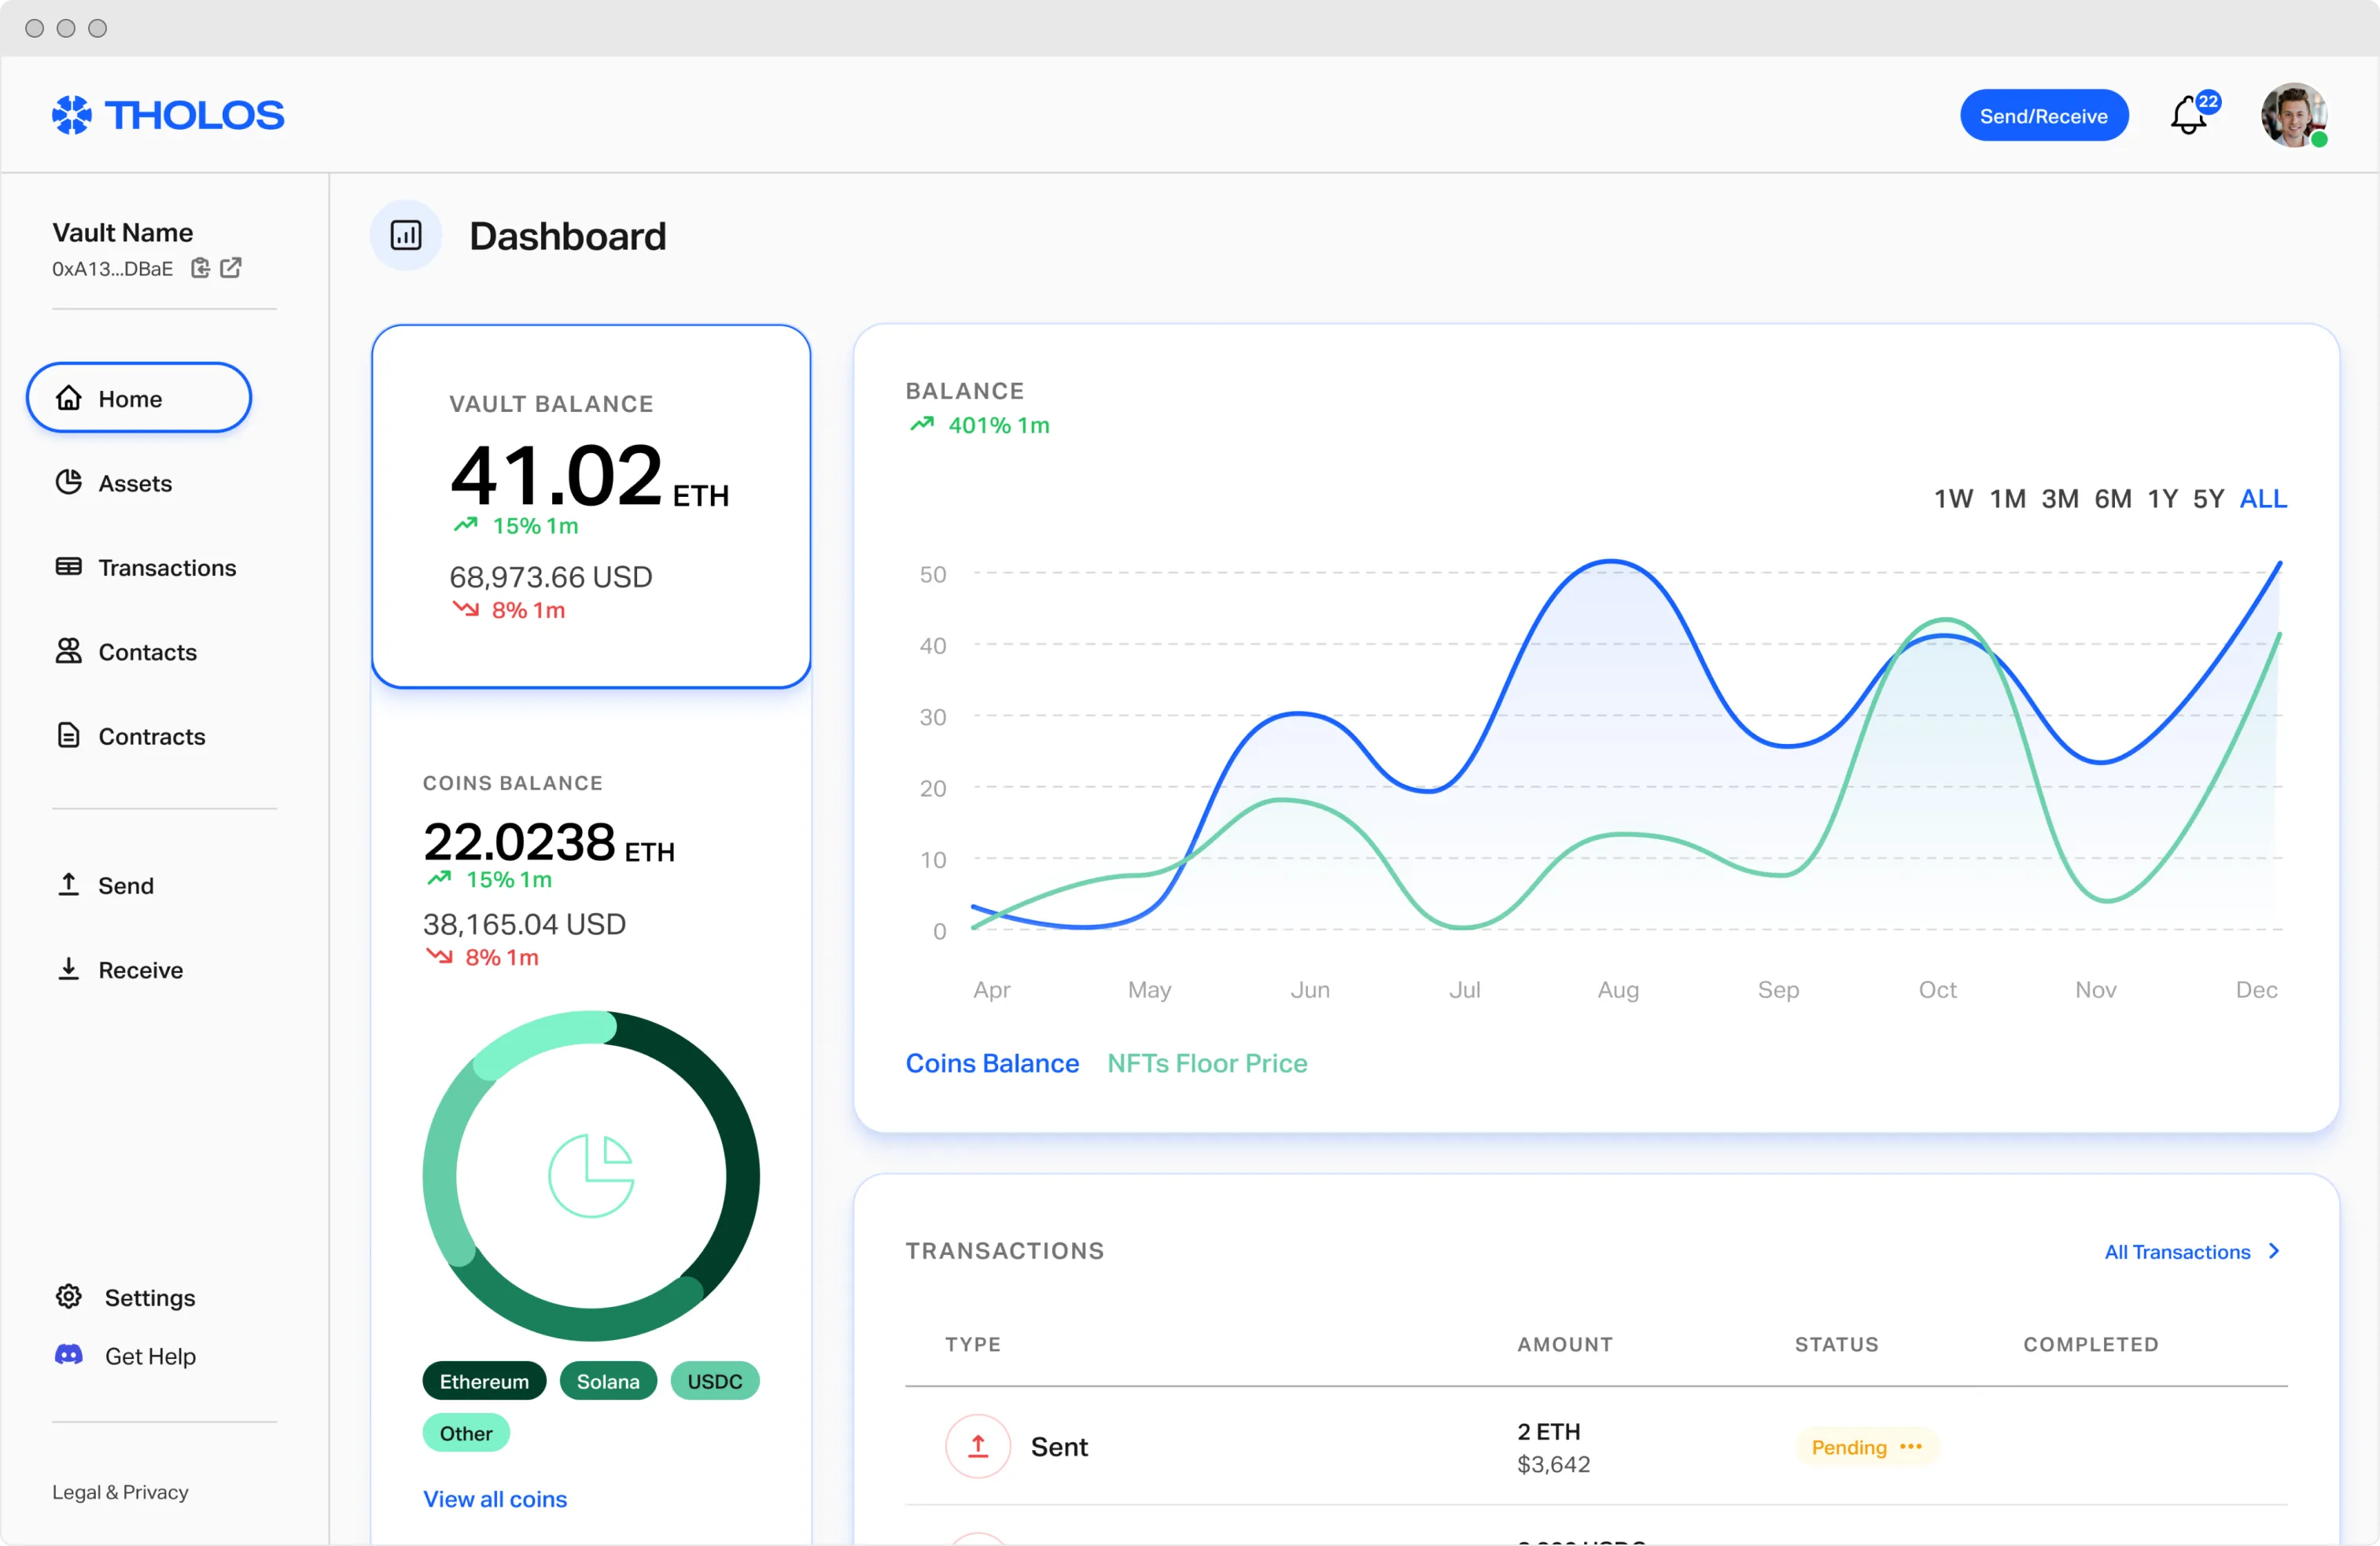
Task: Click the Ethereum legend chip
Action: (x=484, y=1380)
